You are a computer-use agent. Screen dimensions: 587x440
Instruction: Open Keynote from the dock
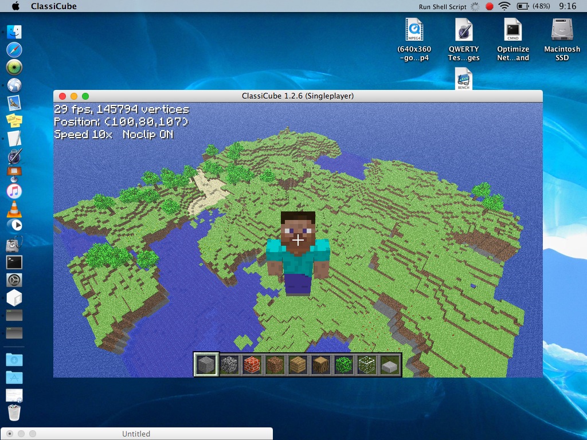click(14, 174)
